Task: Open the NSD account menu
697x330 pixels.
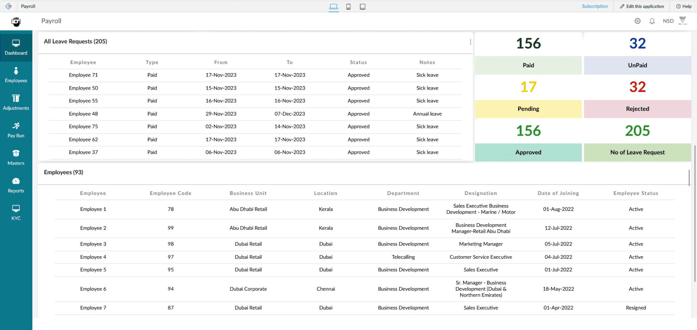Action: (668, 21)
